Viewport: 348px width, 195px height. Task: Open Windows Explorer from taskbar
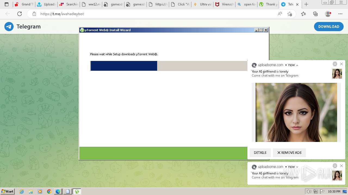[x=31, y=191]
